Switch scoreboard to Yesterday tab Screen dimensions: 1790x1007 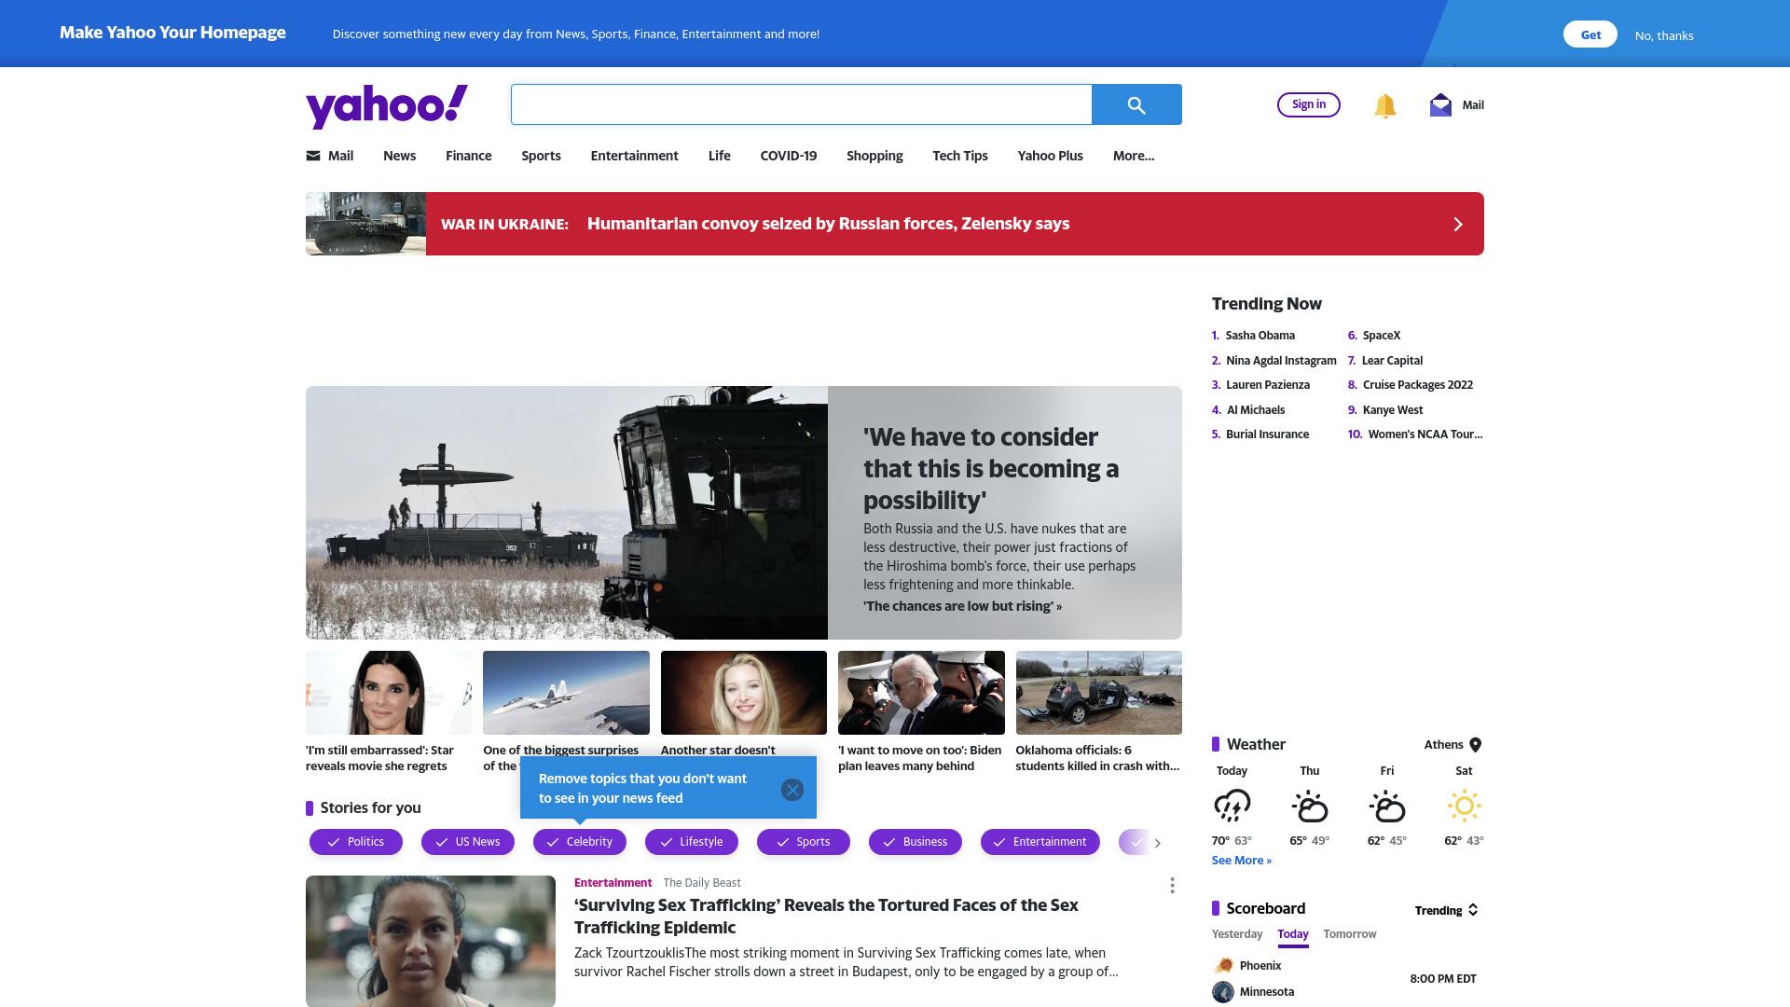tap(1237, 934)
